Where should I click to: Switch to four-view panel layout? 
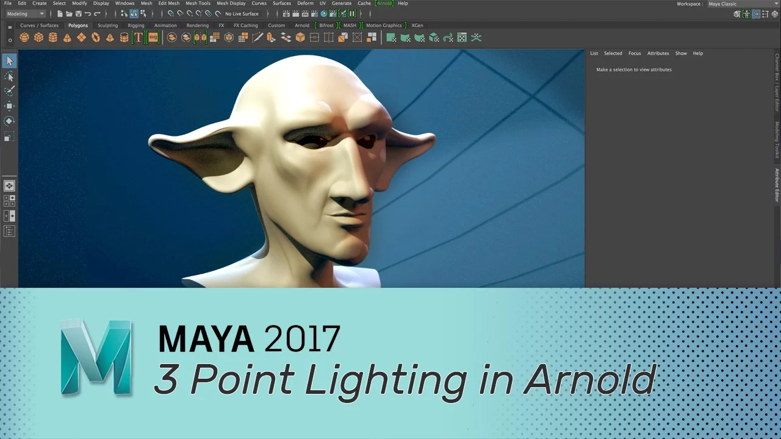tap(9, 201)
